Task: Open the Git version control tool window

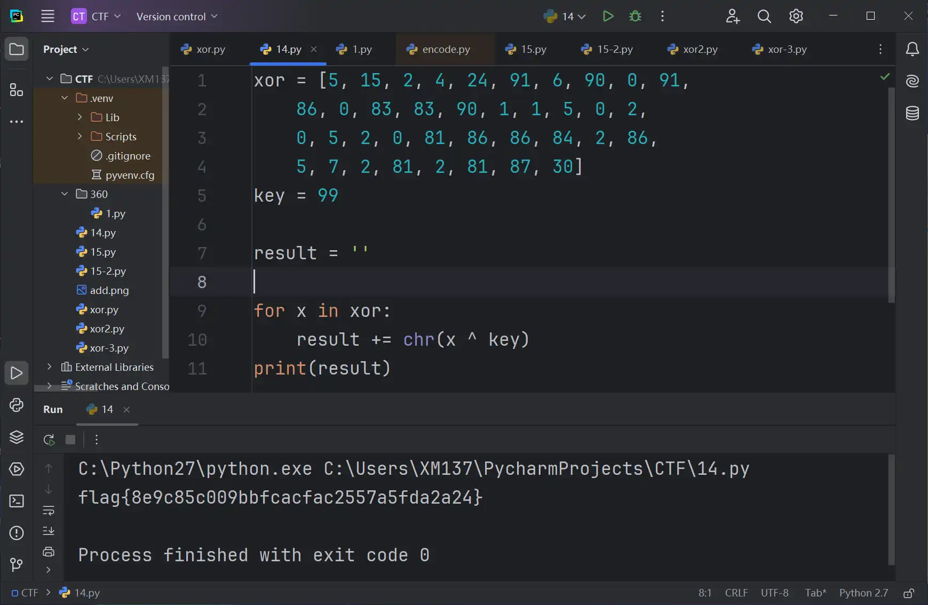Action: (17, 564)
